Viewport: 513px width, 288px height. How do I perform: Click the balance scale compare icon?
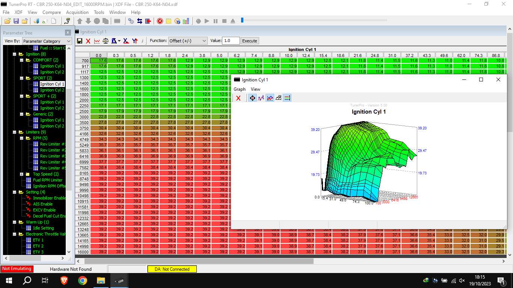coord(106,41)
